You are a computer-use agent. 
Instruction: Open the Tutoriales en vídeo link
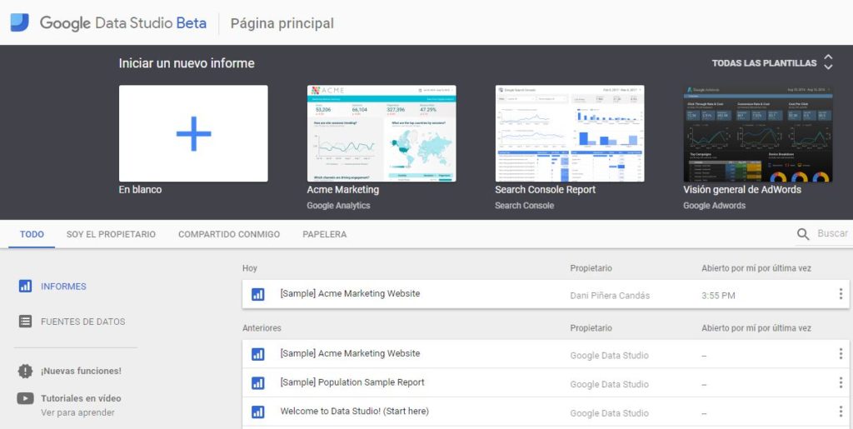[81, 398]
